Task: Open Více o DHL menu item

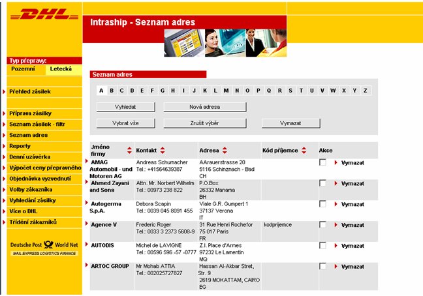Action: tap(23, 211)
